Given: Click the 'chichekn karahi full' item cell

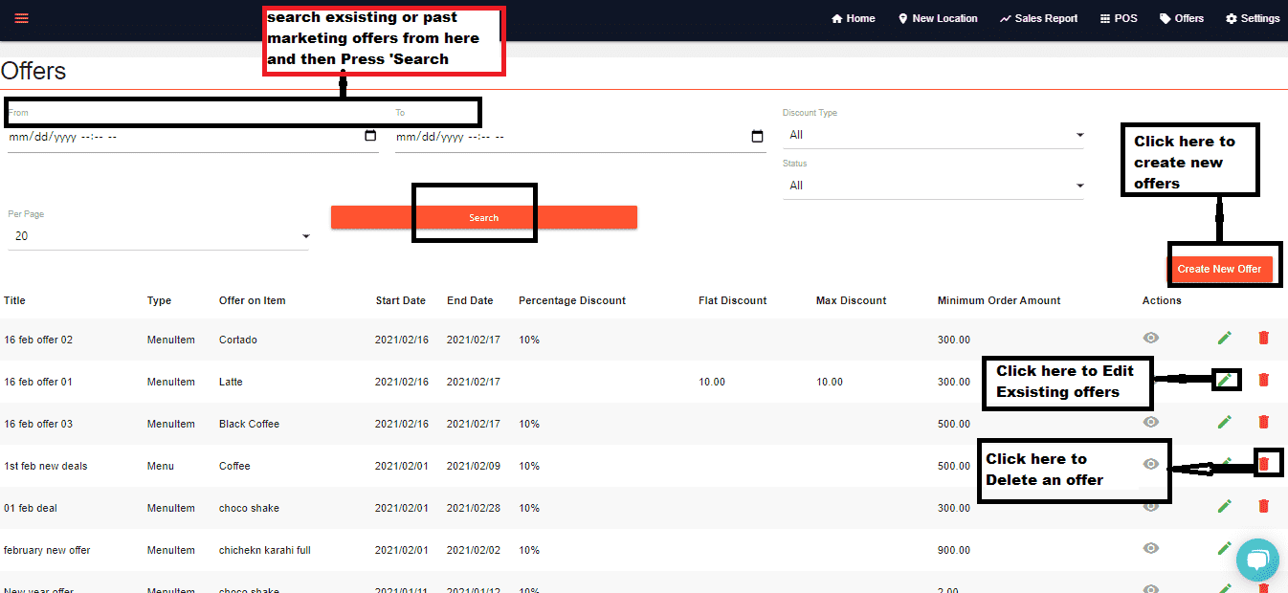Looking at the screenshot, I should point(265,550).
